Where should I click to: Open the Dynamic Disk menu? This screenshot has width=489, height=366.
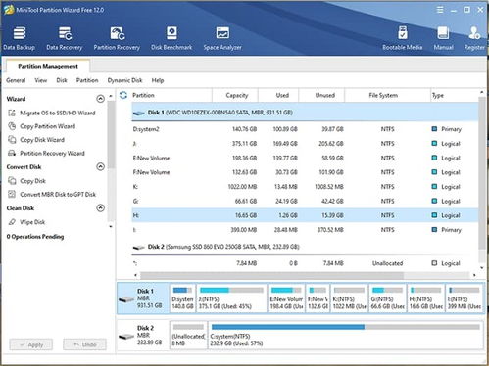(x=124, y=80)
